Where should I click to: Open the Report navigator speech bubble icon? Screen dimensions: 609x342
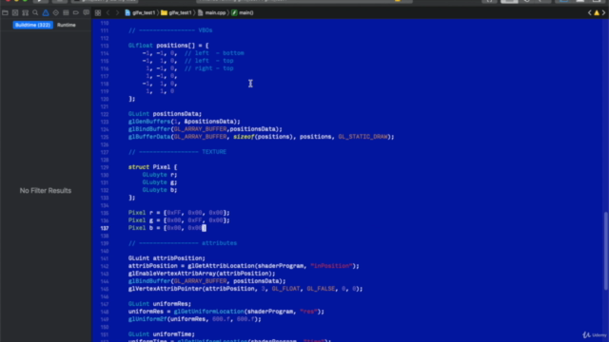click(87, 12)
